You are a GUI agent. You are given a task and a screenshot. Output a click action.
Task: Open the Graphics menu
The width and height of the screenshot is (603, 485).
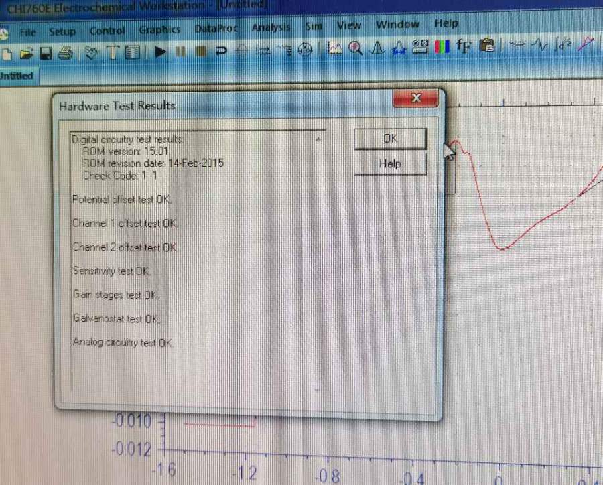[159, 29]
